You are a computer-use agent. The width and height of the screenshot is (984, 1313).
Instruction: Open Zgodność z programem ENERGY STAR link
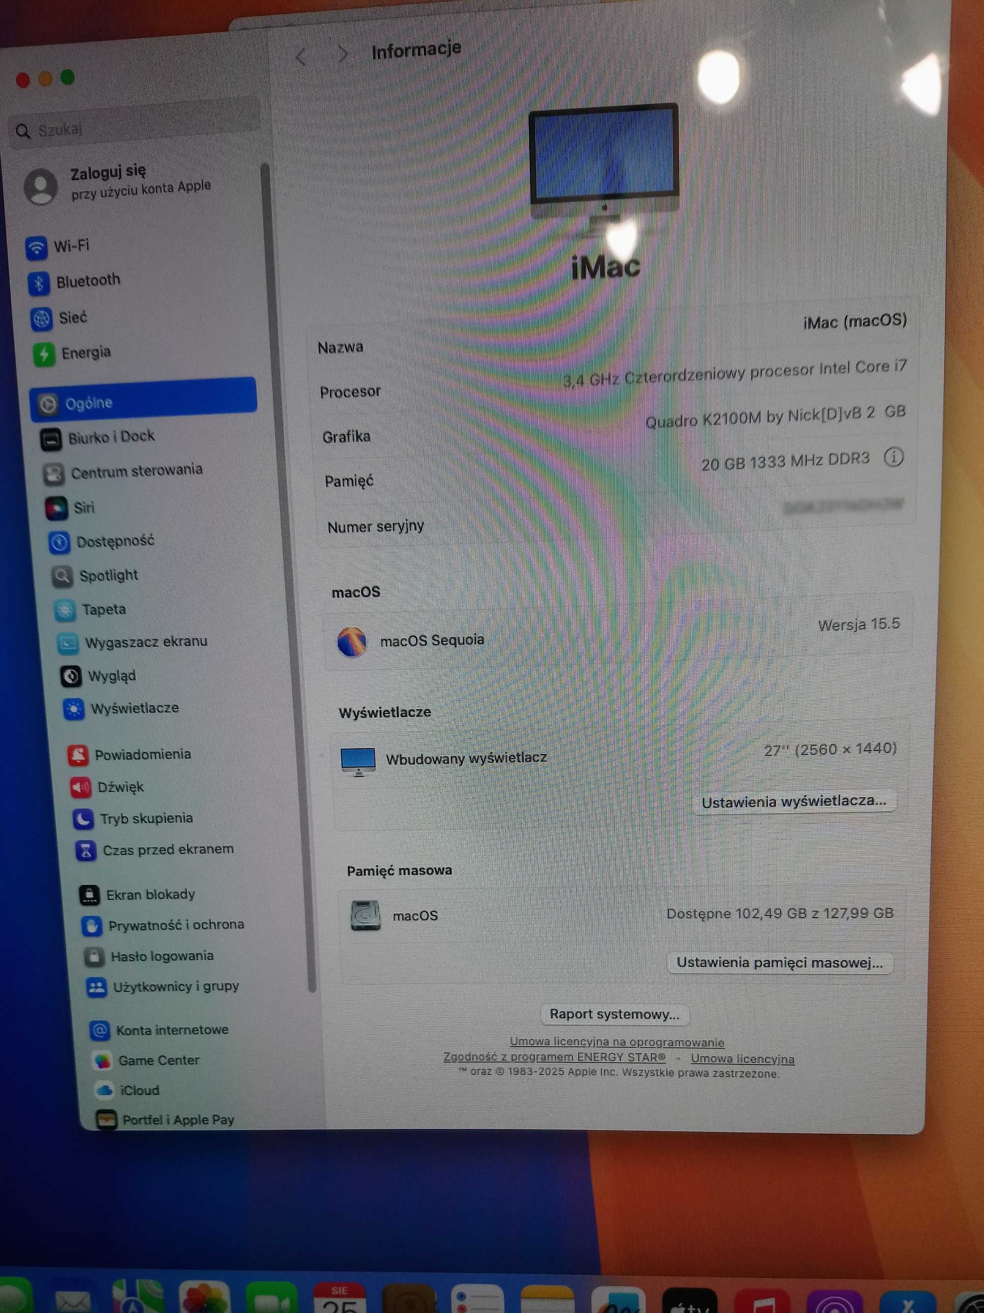(554, 1057)
